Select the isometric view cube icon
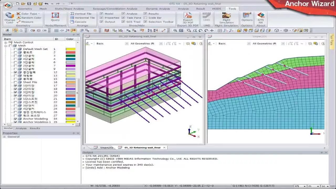 (276, 30)
